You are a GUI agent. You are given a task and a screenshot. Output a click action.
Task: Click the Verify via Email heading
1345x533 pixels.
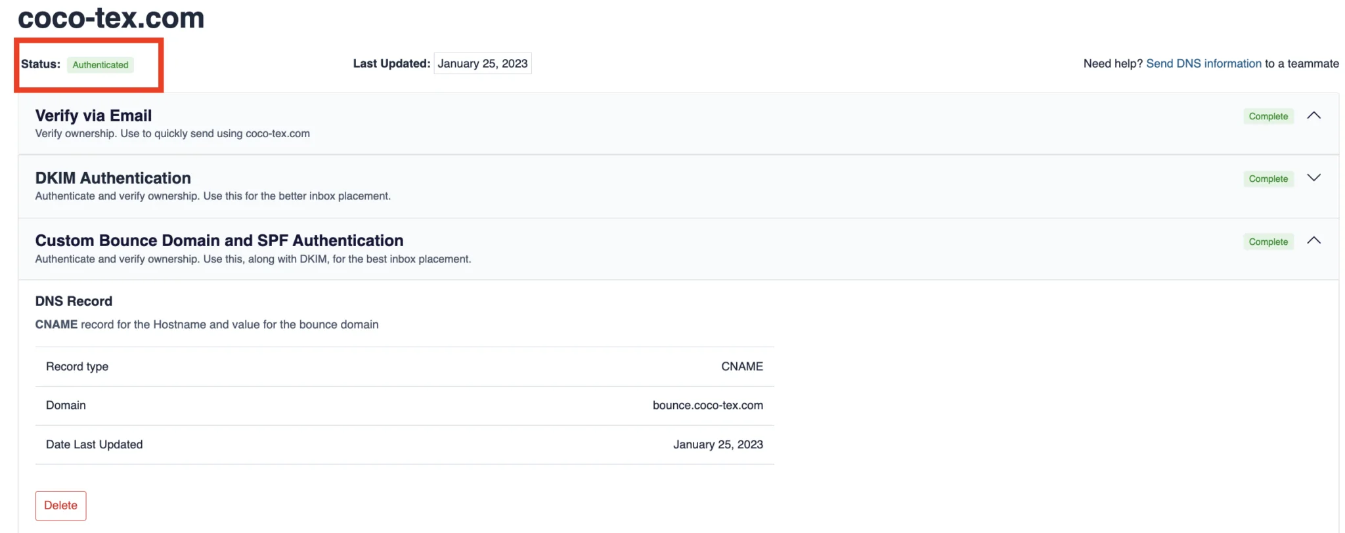point(93,116)
